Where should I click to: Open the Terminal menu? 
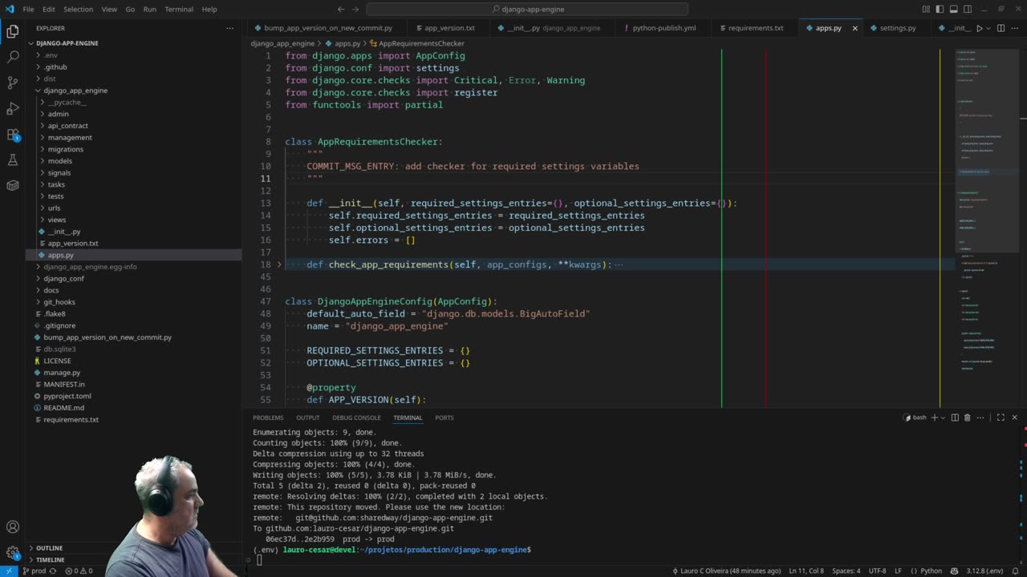point(178,9)
